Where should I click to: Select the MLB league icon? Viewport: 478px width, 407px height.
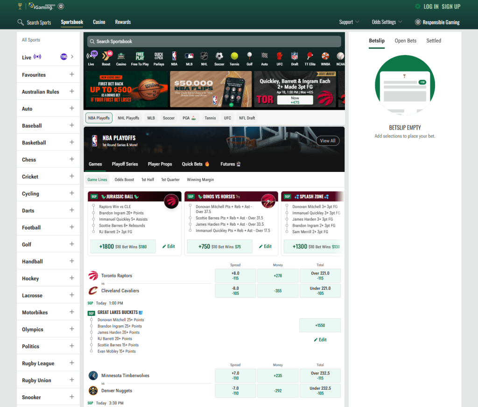click(x=189, y=58)
